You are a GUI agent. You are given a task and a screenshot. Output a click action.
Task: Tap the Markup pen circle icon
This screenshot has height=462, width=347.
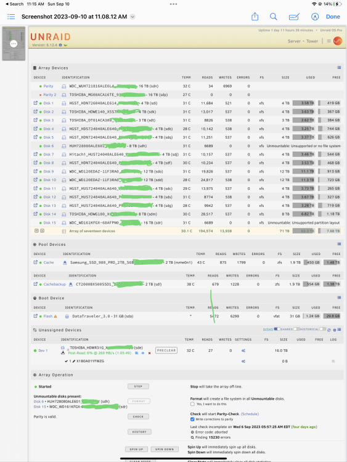click(315, 17)
